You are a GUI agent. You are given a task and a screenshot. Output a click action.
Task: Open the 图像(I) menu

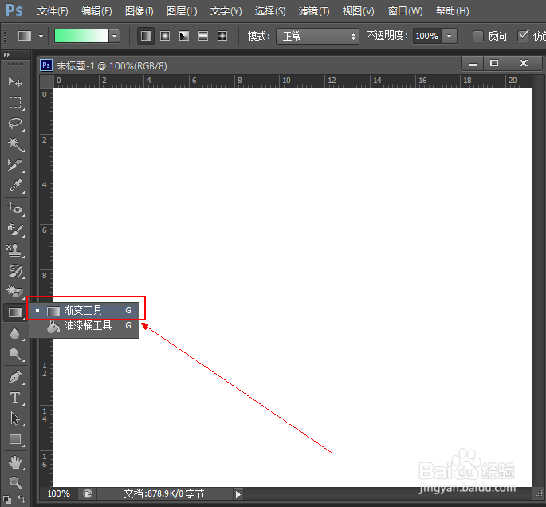click(x=139, y=11)
